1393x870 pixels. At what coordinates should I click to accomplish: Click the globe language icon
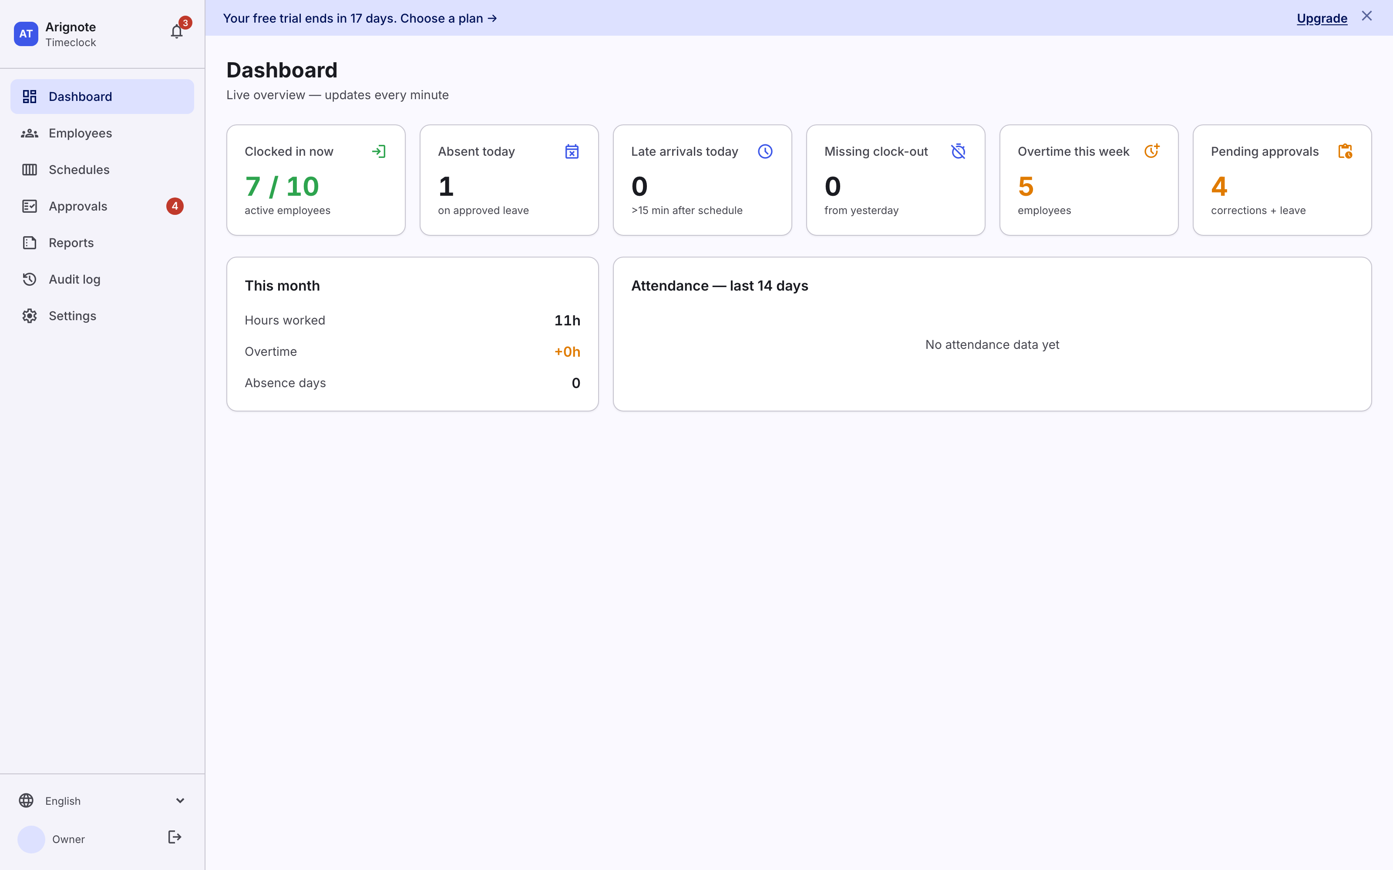click(x=26, y=800)
